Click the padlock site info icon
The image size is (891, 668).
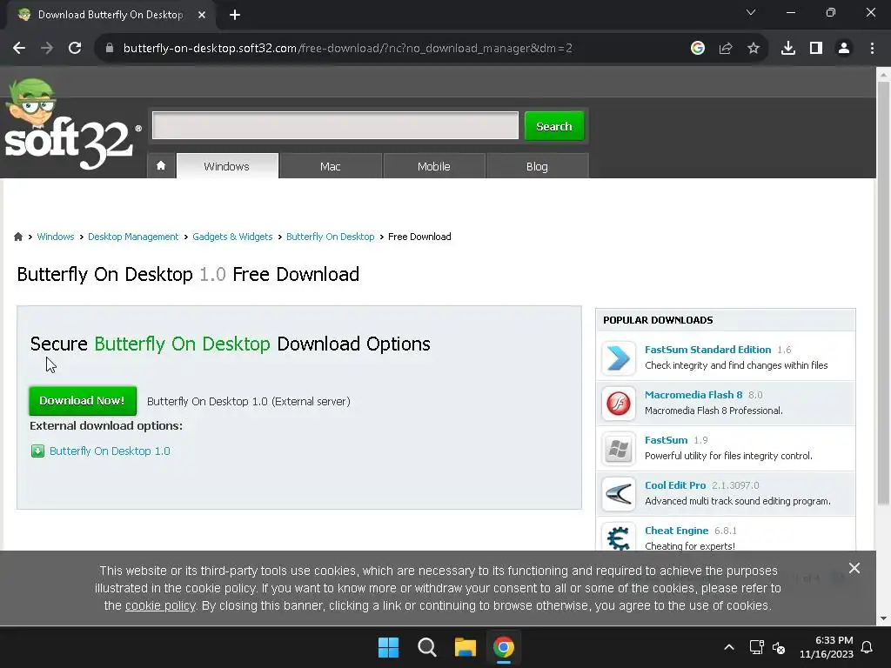(x=110, y=49)
